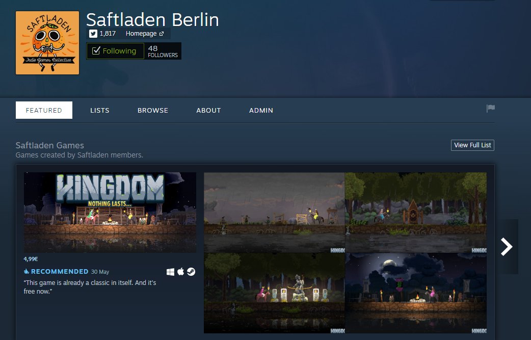Viewport: 531px width, 340px height.
Task: Click 'Games created by Saftladen members.' text
Action: pos(79,155)
